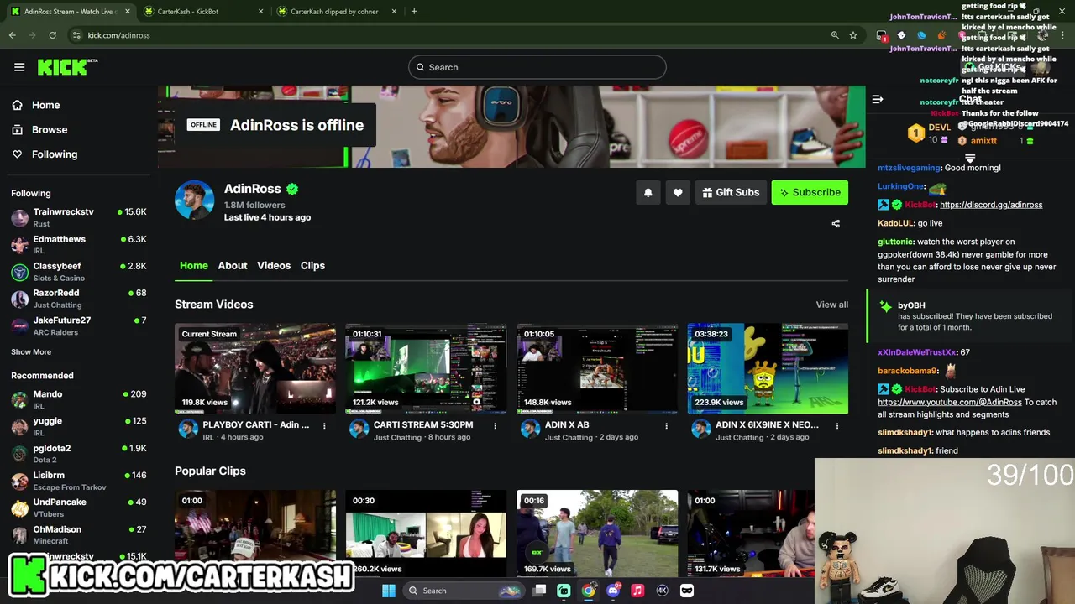Select the channel Home tab
This screenshot has width=1075, height=604.
pos(193,265)
